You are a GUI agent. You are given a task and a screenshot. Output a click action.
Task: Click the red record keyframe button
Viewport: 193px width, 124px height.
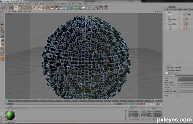click(140, 104)
